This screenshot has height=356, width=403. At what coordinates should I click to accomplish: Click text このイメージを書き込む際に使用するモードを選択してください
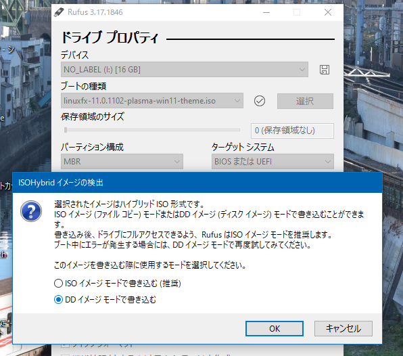pos(150,265)
